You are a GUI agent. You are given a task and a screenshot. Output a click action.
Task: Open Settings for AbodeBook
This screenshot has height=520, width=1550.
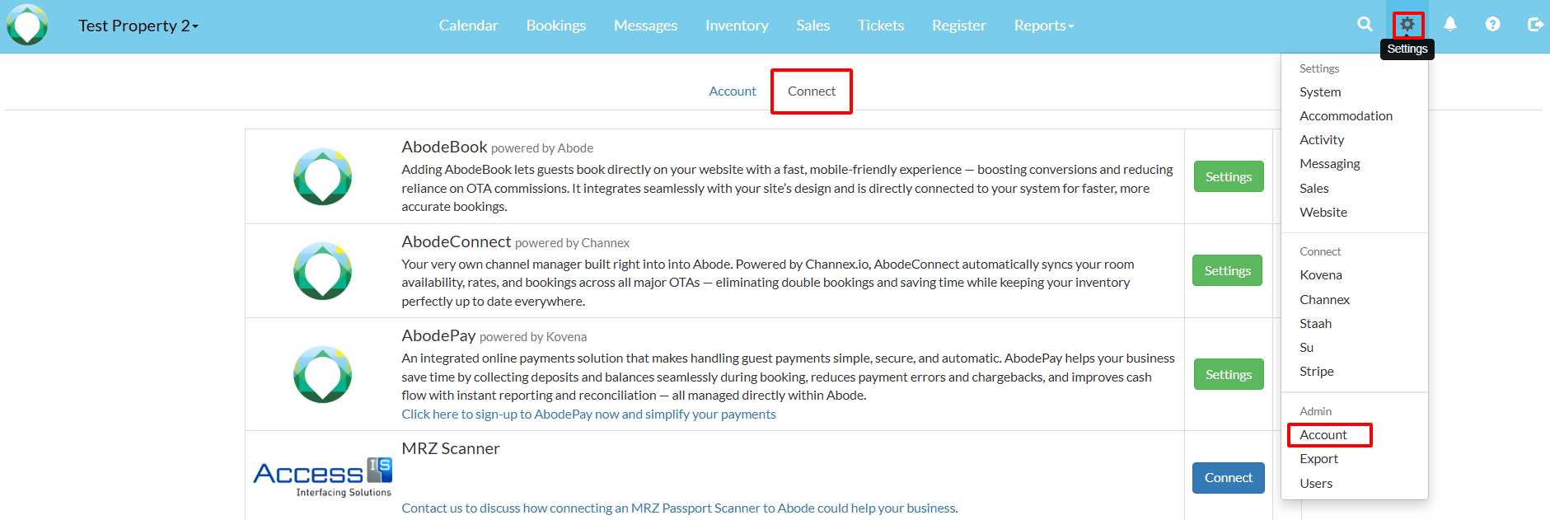[x=1229, y=176]
